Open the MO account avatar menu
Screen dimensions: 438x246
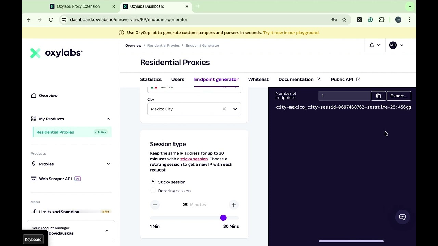click(x=393, y=45)
